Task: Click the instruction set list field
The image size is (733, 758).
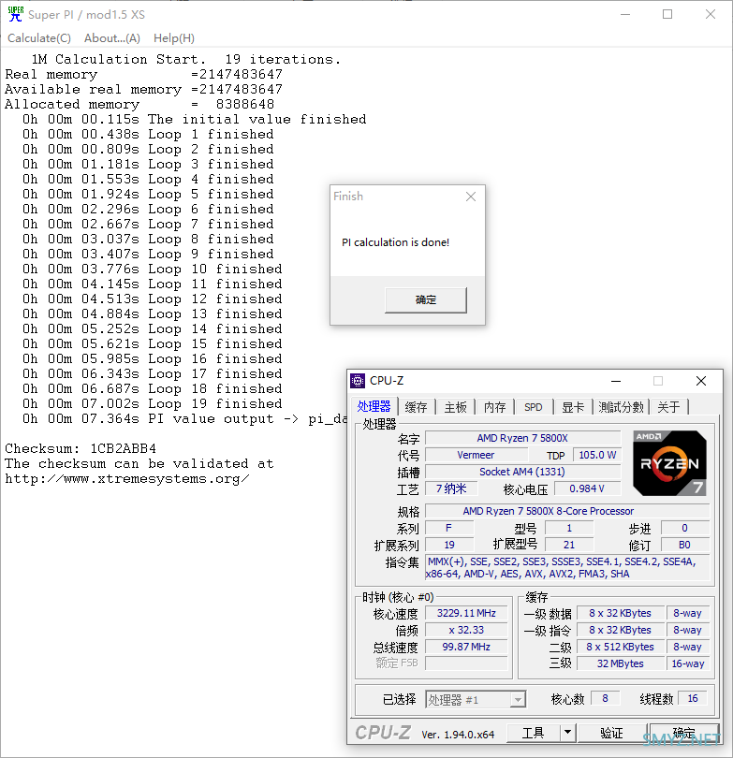Action: click(x=567, y=567)
